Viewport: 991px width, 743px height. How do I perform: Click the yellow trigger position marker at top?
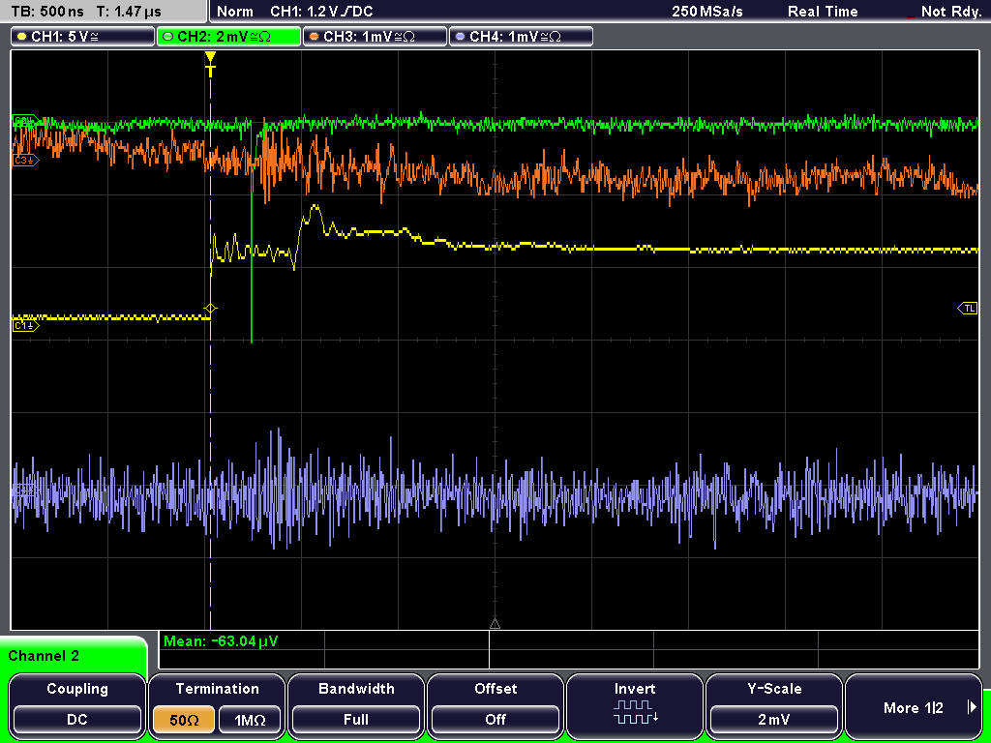(210, 64)
